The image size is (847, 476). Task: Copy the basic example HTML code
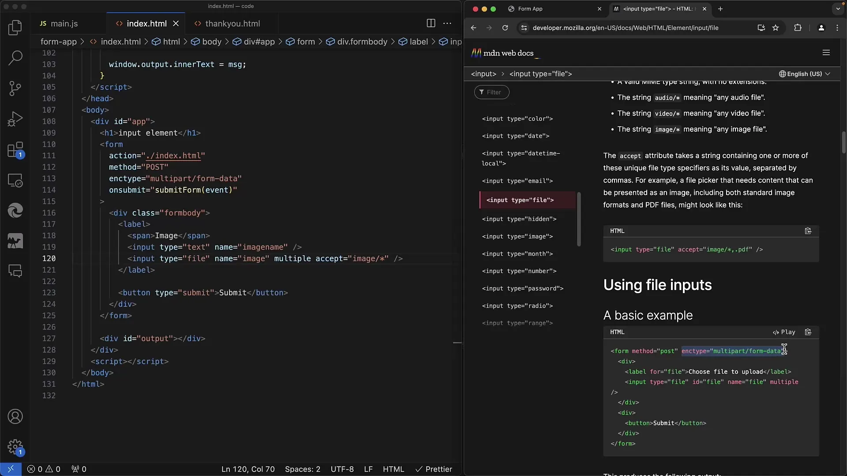808,332
